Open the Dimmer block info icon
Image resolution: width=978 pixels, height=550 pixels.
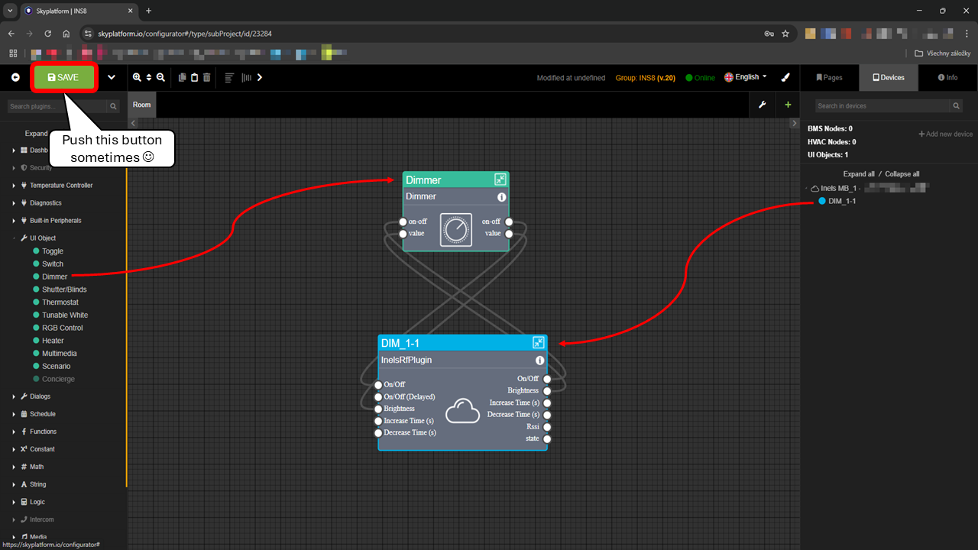click(x=501, y=197)
